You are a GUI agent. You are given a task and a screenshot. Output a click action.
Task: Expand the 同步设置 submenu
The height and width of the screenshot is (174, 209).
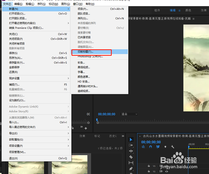click(68, 78)
